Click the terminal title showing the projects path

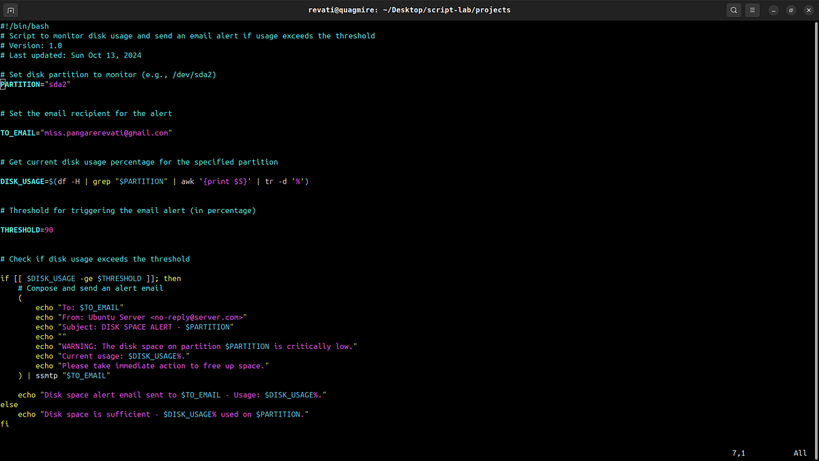409,10
